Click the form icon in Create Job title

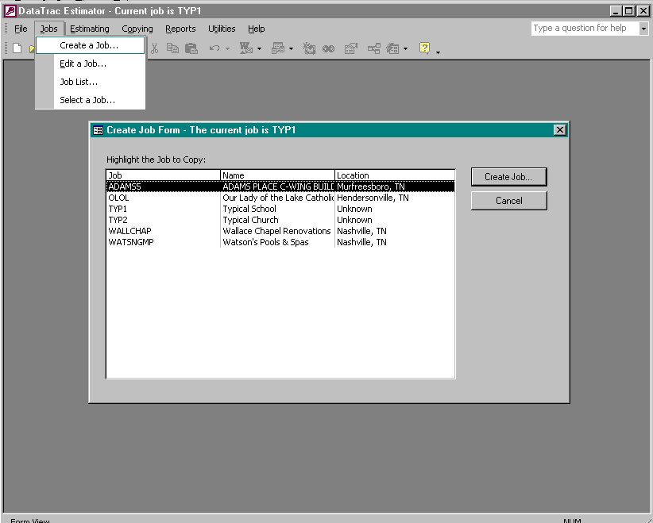tap(98, 130)
